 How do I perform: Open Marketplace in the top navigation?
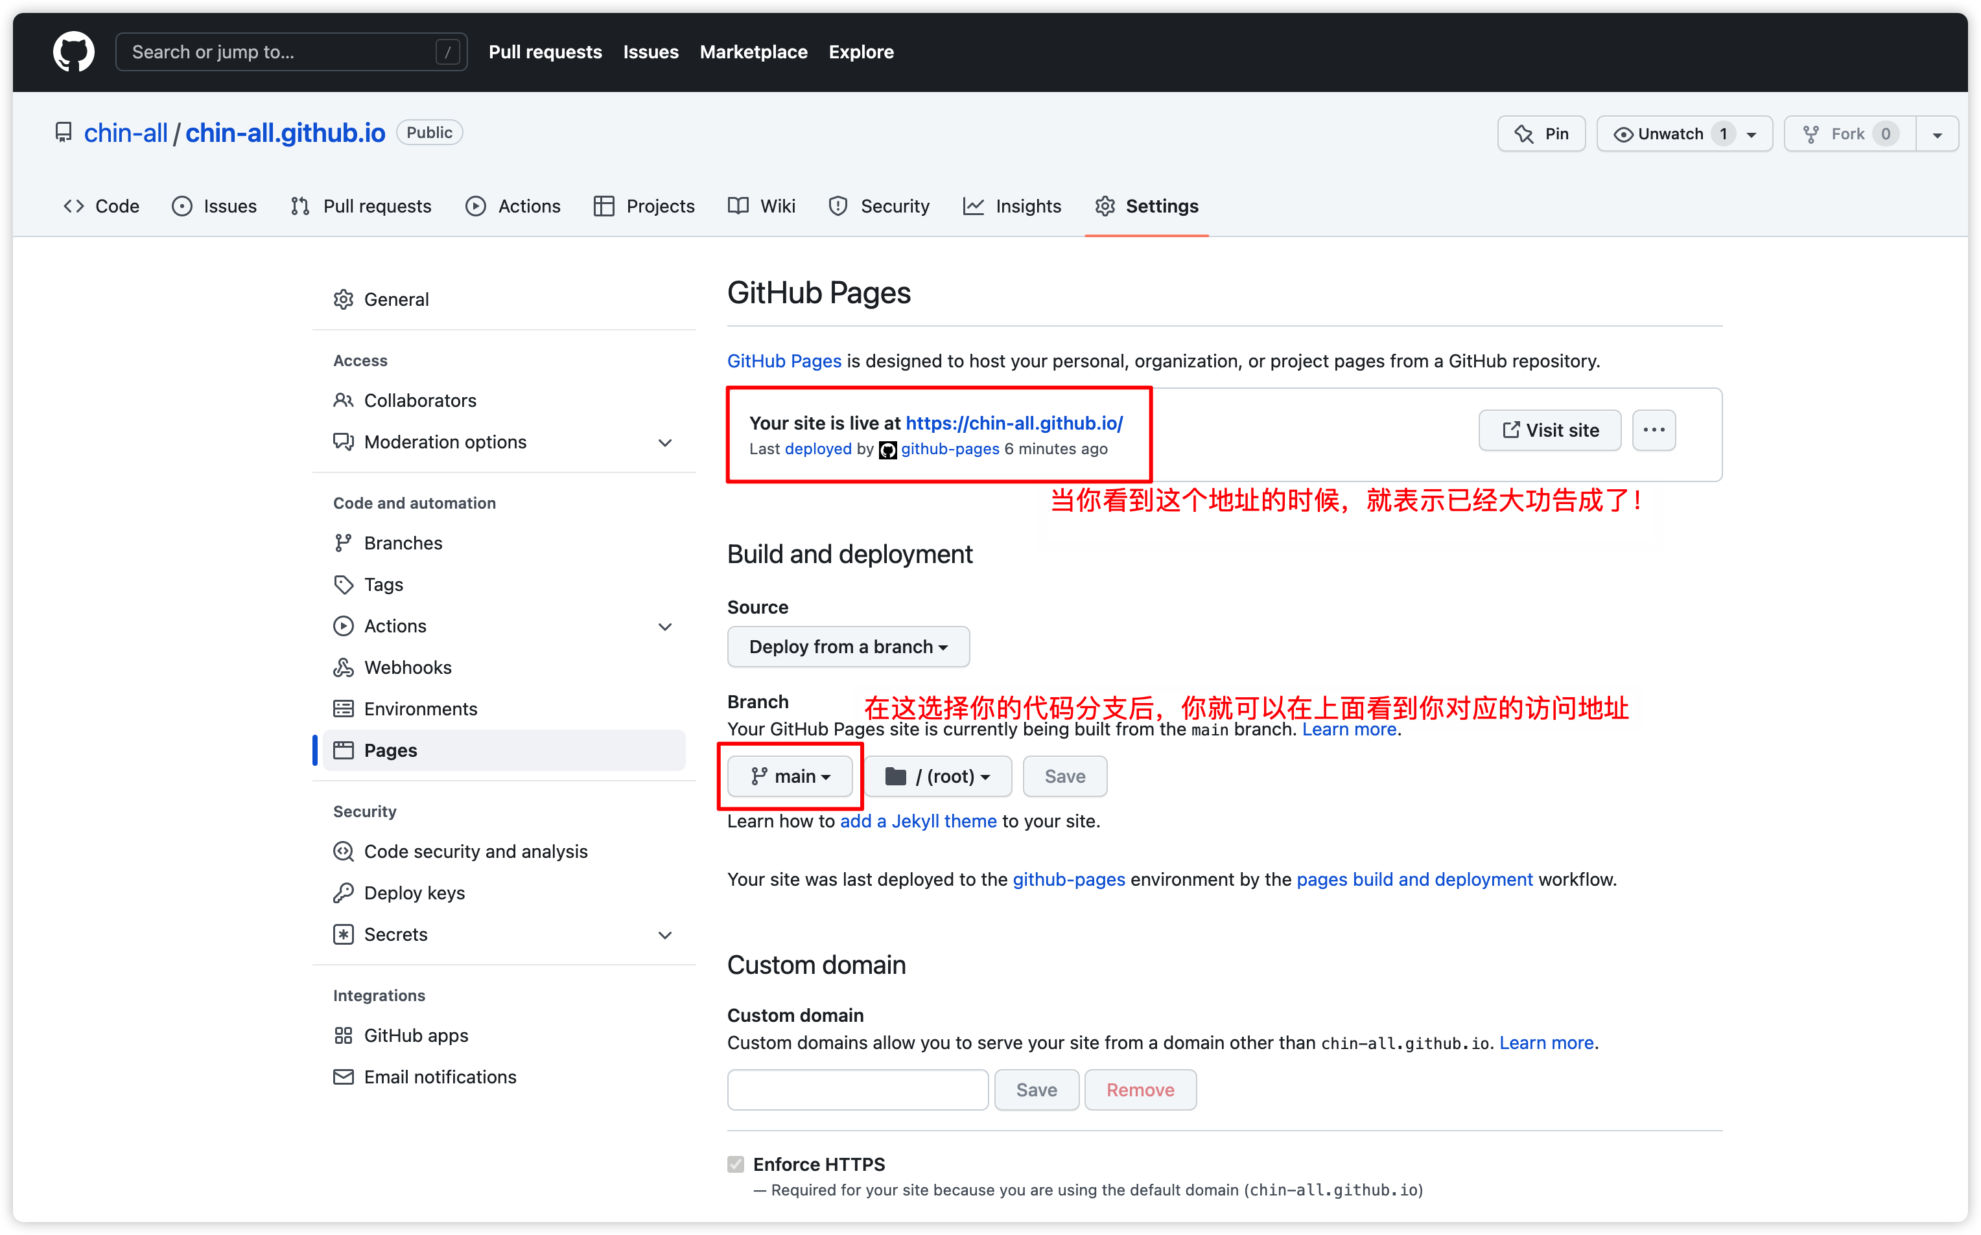pos(753,52)
